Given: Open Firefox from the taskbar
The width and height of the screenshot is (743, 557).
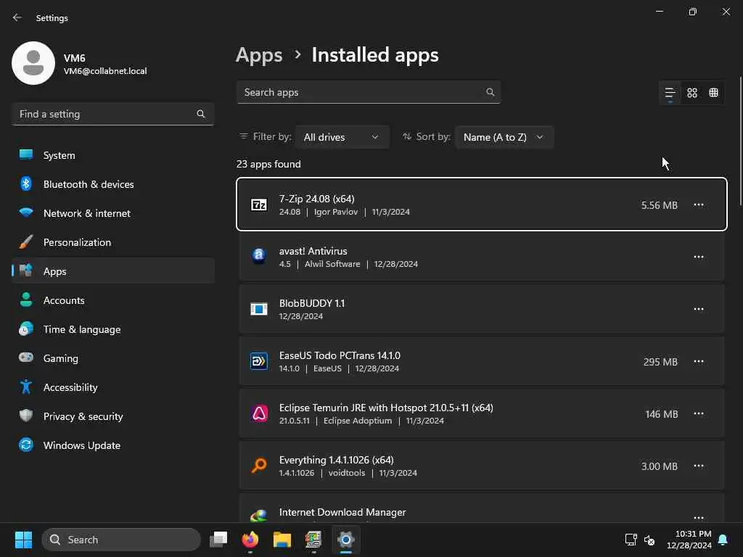Looking at the screenshot, I should point(250,540).
